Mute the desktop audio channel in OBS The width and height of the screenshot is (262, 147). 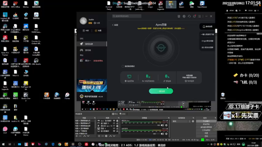coord(162,125)
